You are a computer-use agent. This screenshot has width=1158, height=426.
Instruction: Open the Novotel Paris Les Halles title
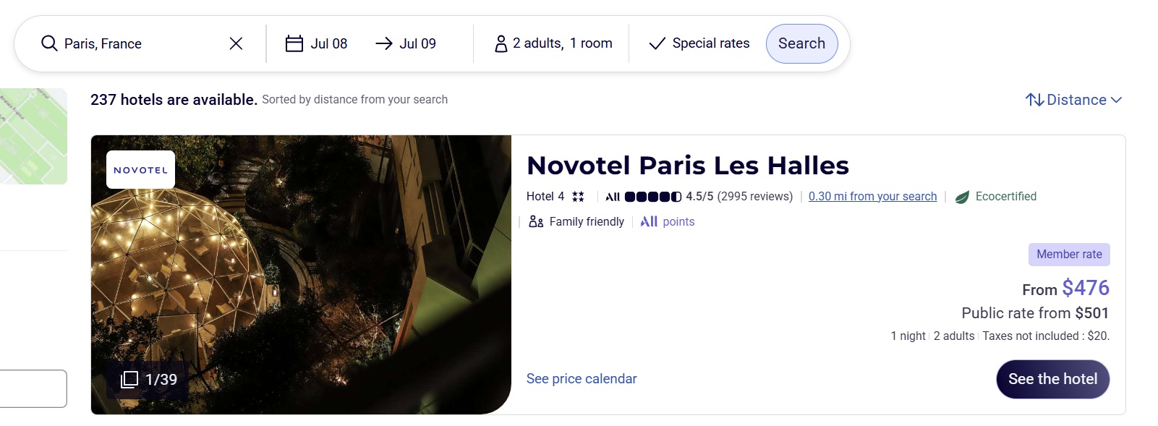coord(687,166)
